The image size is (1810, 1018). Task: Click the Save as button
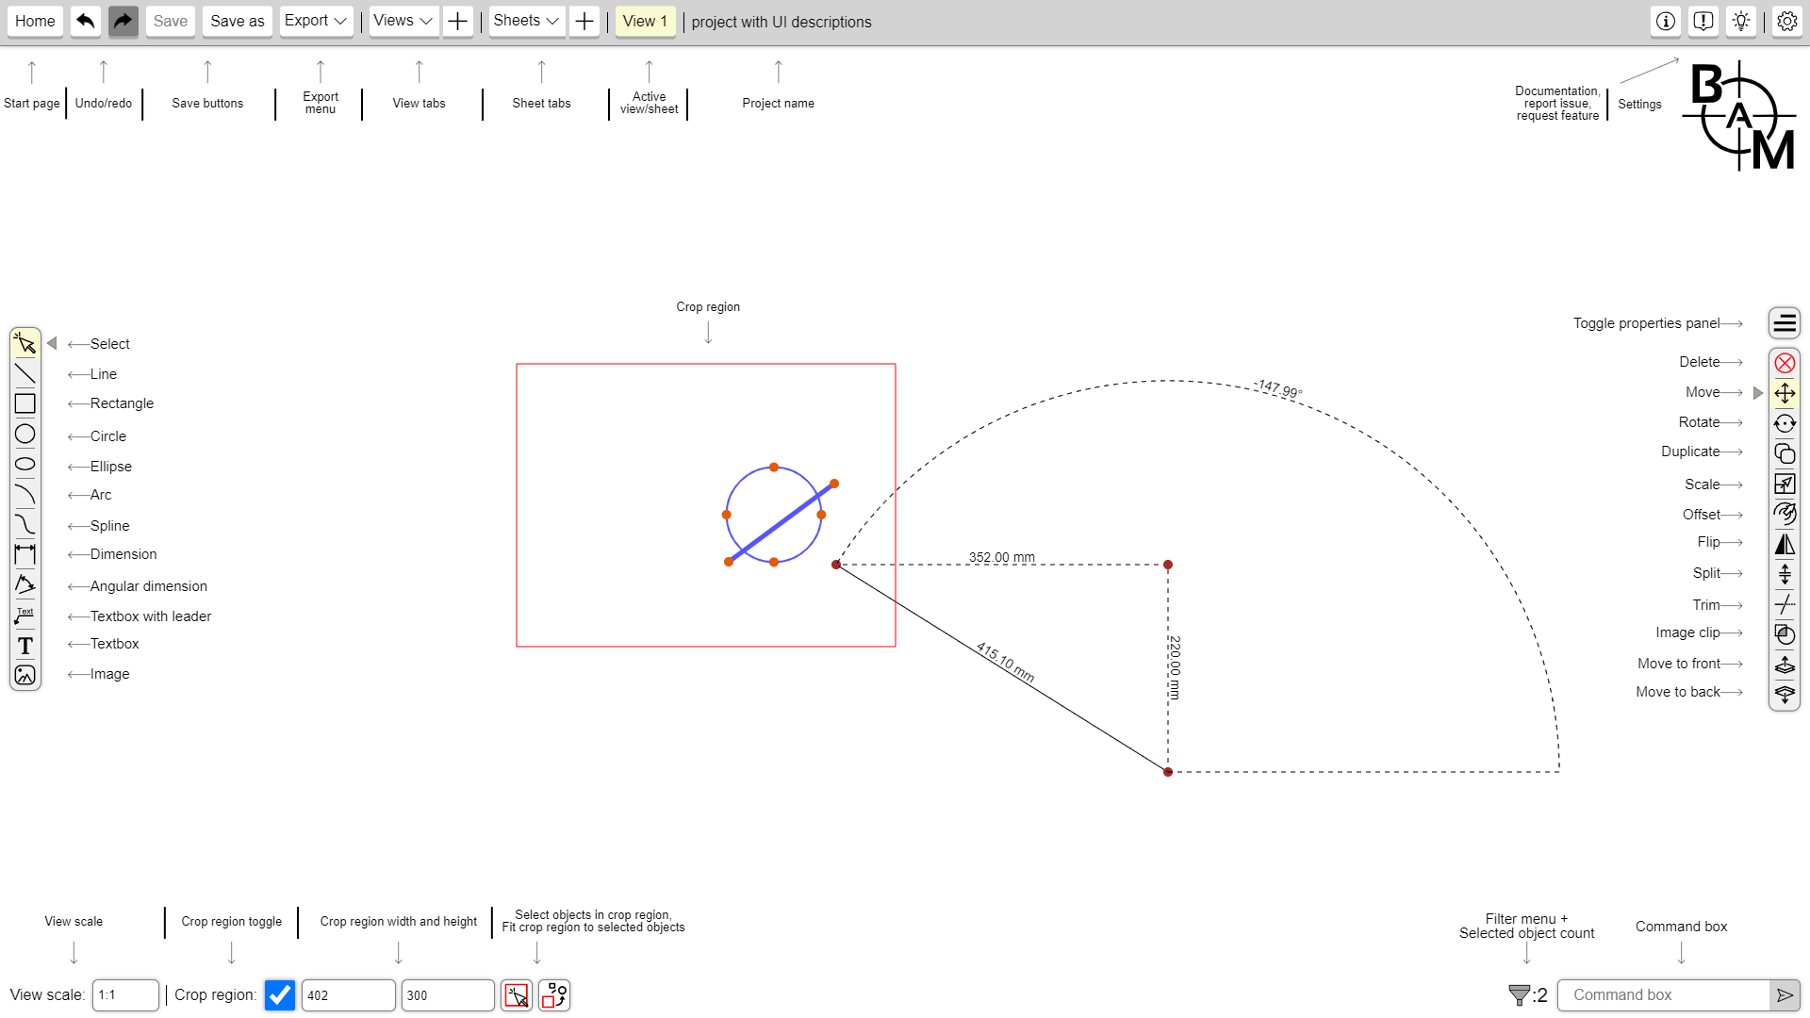[237, 21]
